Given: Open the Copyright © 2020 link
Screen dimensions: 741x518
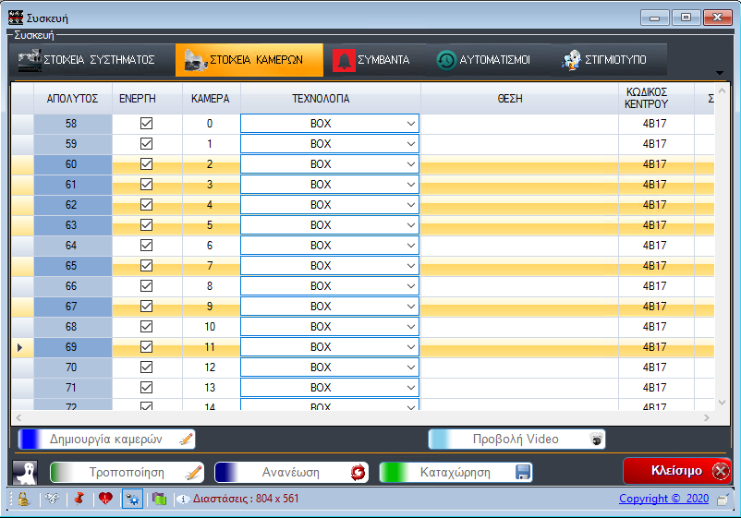Looking at the screenshot, I should (x=664, y=499).
